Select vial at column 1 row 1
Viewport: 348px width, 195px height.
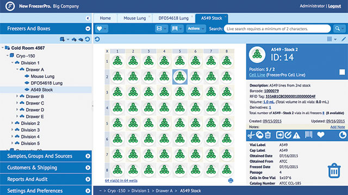point(117,61)
